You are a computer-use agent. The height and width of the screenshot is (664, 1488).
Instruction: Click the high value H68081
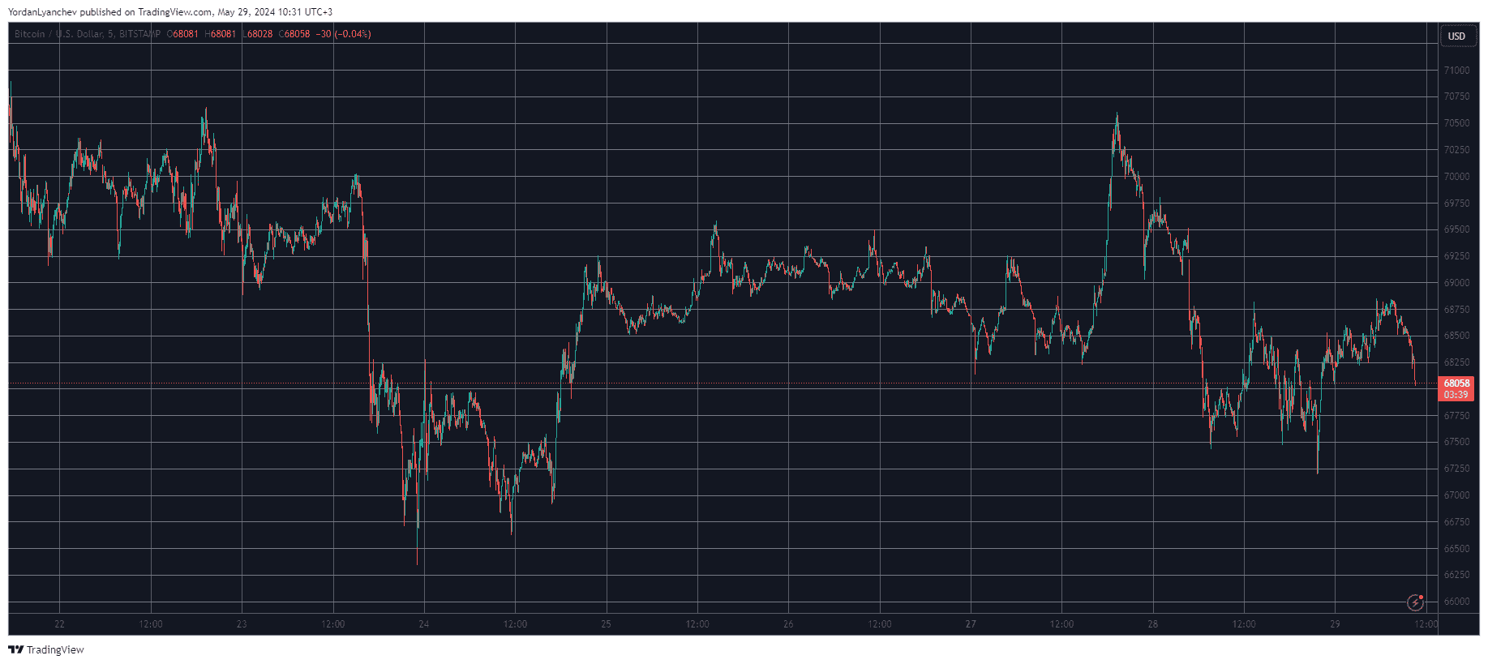pos(220,34)
